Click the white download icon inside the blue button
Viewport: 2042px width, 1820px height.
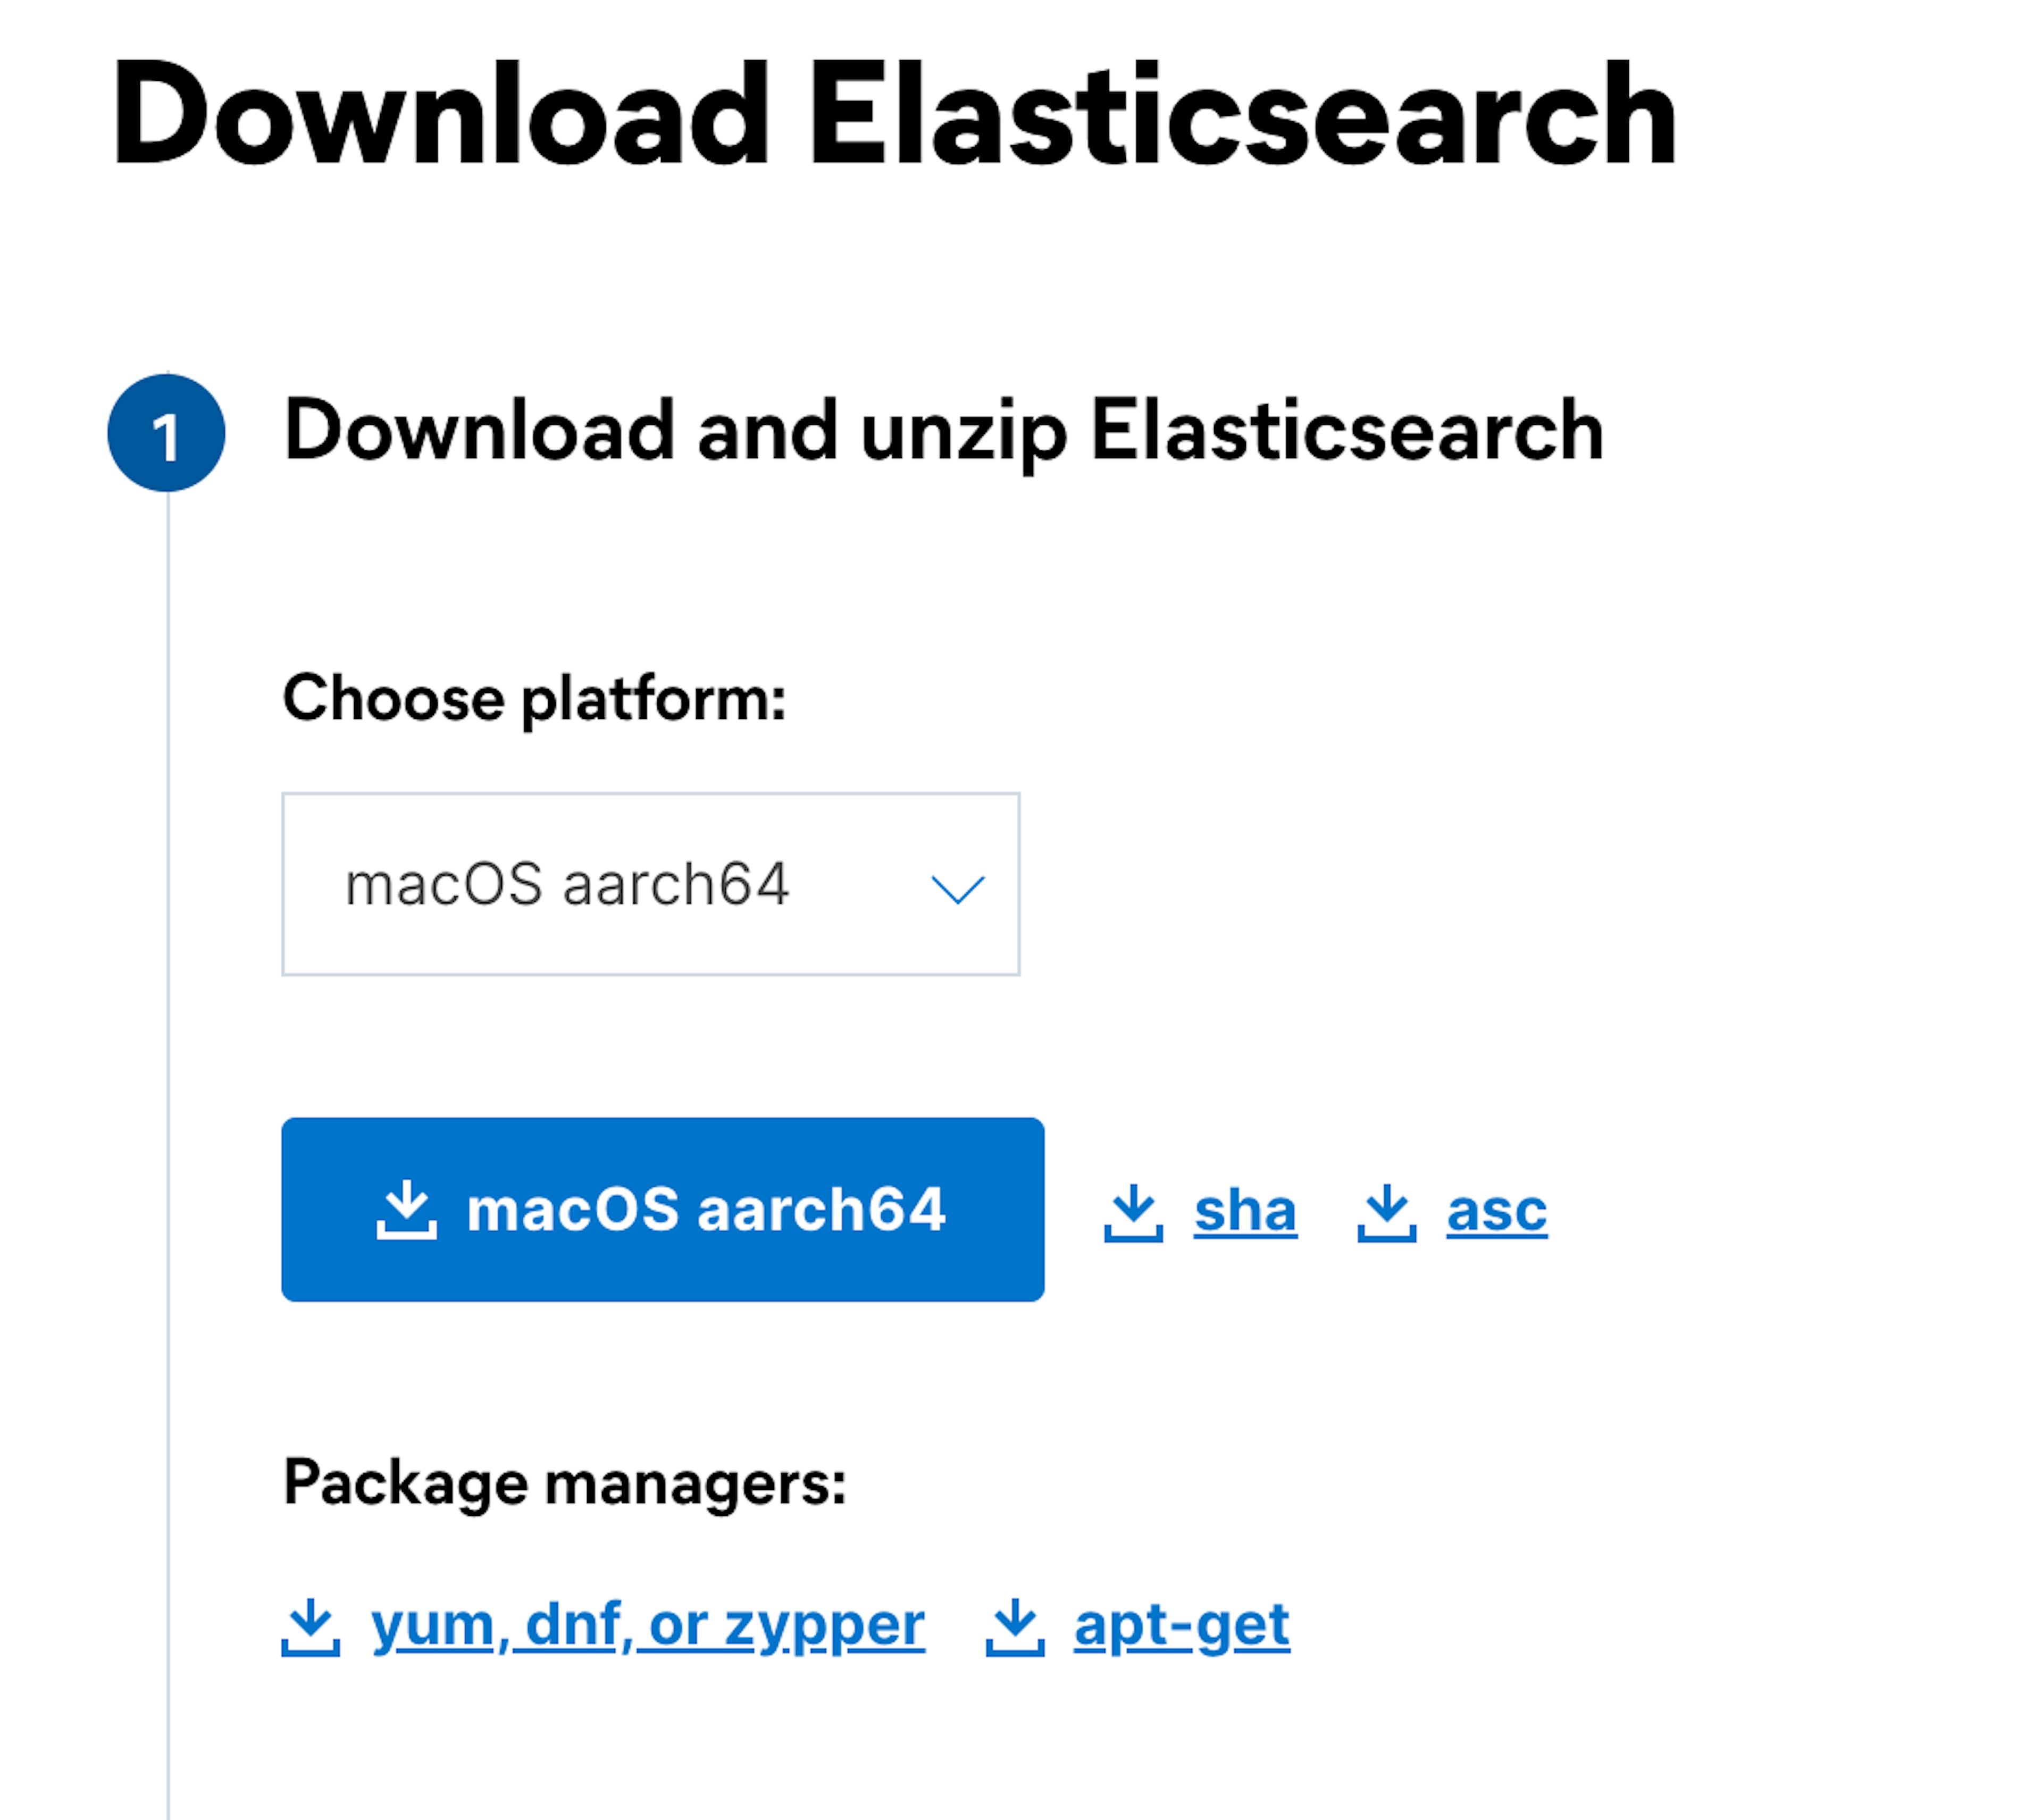point(406,1209)
